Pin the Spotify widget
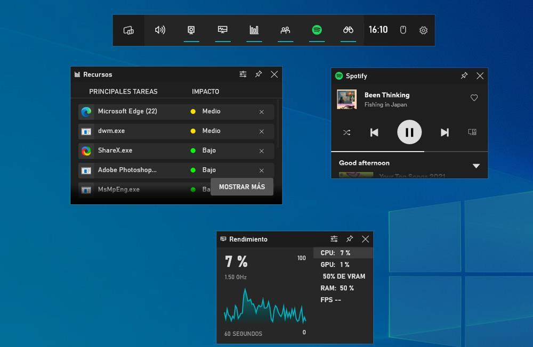 point(464,76)
